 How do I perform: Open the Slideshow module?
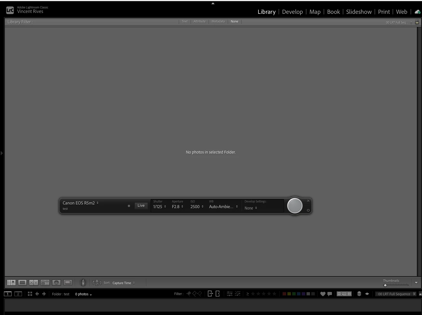click(x=359, y=12)
